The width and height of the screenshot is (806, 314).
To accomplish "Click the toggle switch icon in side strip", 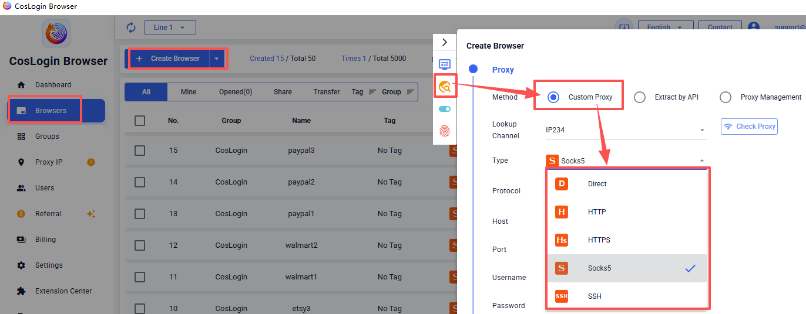I will click(x=445, y=109).
